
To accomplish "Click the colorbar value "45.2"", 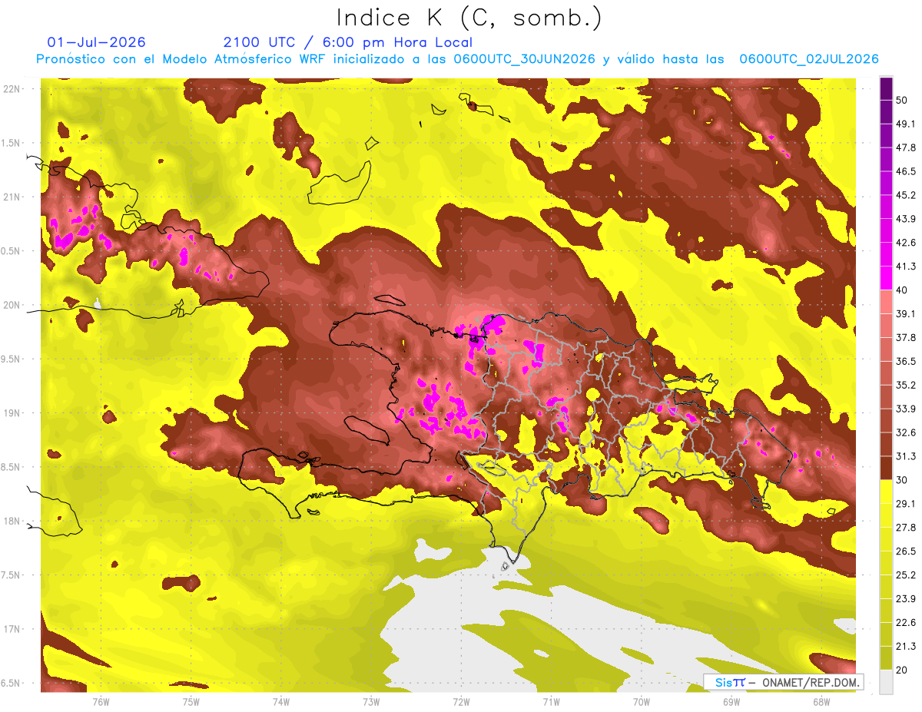I will (x=907, y=195).
